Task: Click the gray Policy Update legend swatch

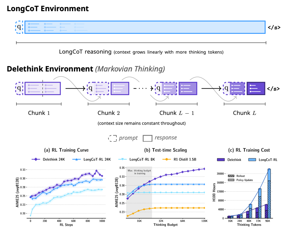Action: [x=231, y=180]
